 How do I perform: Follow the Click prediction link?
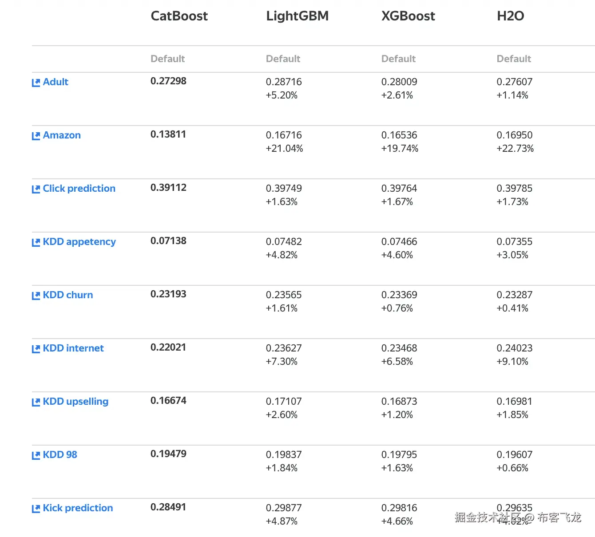click(79, 189)
